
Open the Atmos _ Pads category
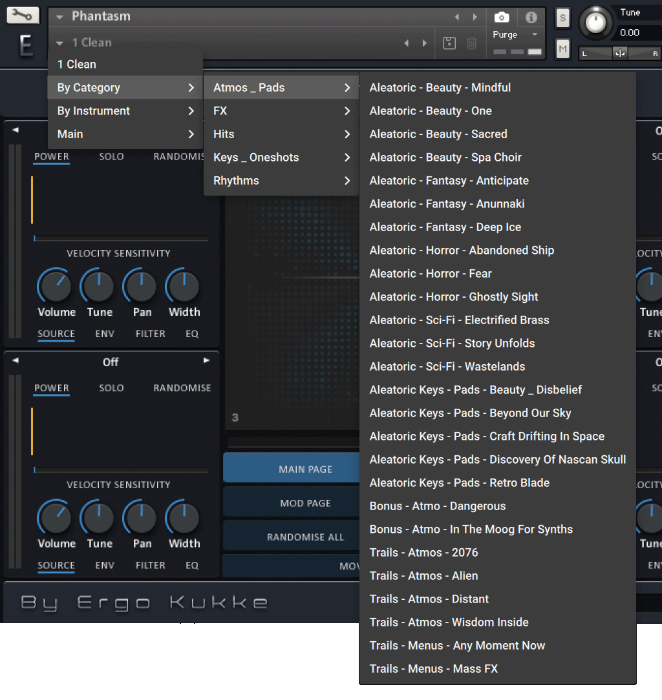tap(281, 88)
